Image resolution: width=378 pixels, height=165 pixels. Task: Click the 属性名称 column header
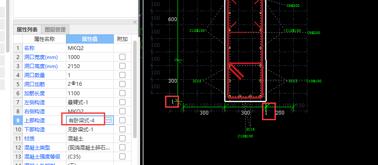coord(44,39)
